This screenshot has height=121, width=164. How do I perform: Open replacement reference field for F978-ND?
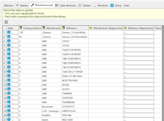coord(139,115)
